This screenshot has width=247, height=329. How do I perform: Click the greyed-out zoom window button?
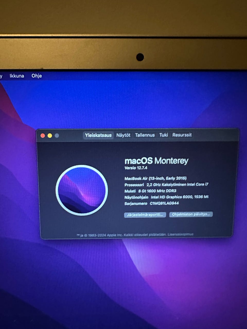[57, 135]
